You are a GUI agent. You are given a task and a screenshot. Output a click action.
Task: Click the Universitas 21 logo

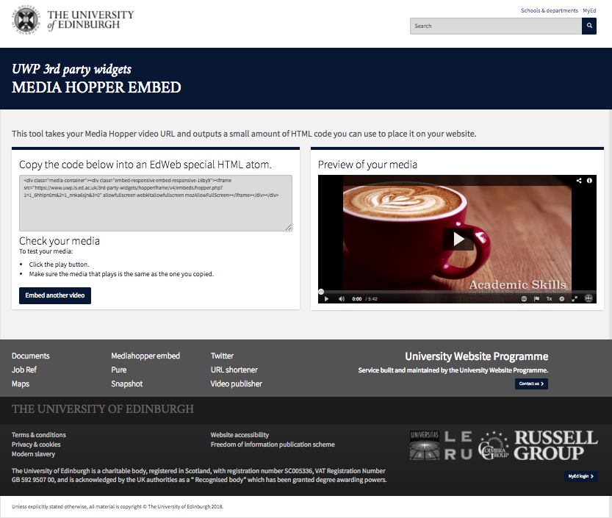point(425,445)
